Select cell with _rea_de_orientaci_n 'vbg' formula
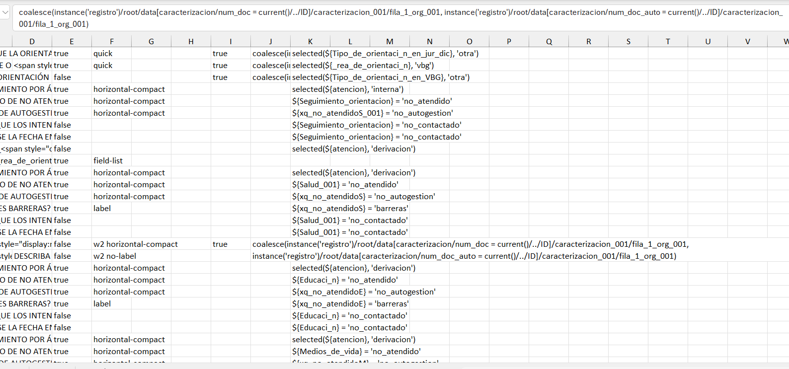789x369 pixels. [363, 65]
